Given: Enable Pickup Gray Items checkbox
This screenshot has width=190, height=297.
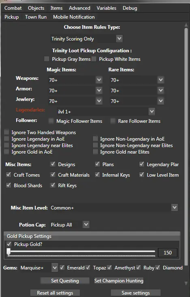Looking at the screenshot, I should [x=47, y=59].
